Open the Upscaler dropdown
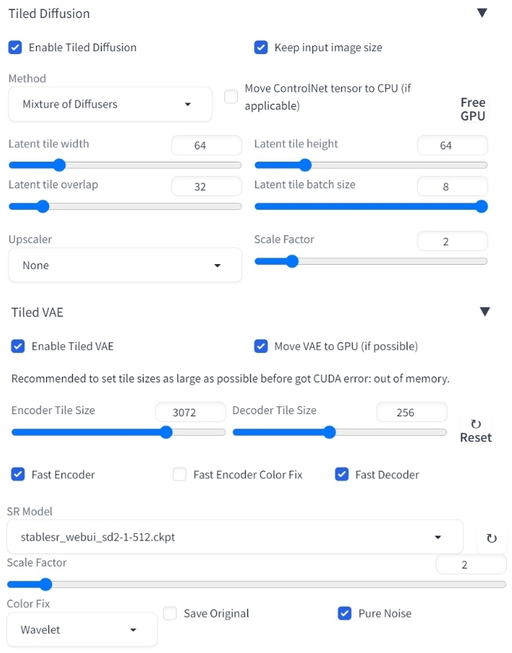 (125, 266)
